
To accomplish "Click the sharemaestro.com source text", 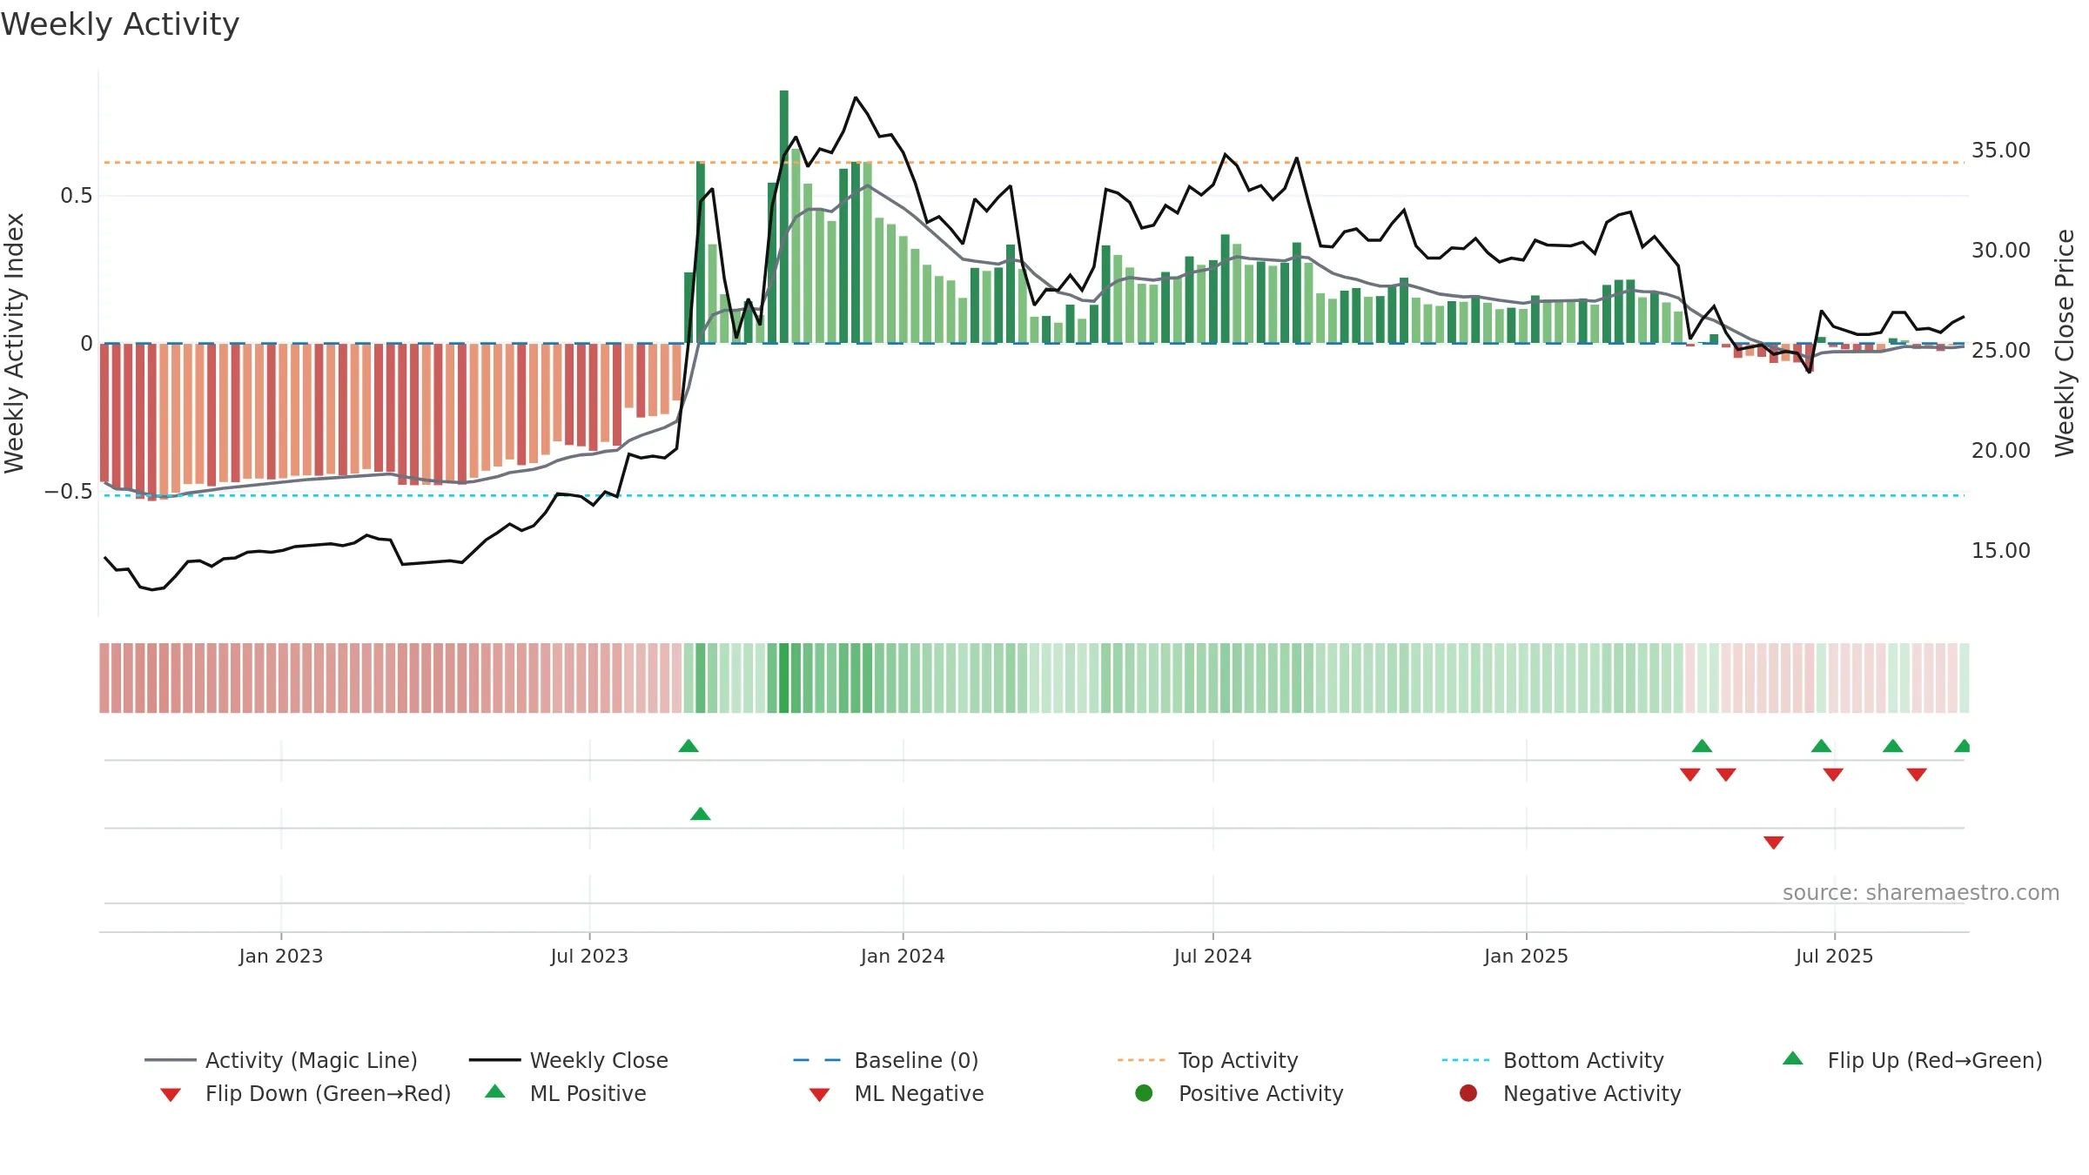I will tap(1921, 893).
